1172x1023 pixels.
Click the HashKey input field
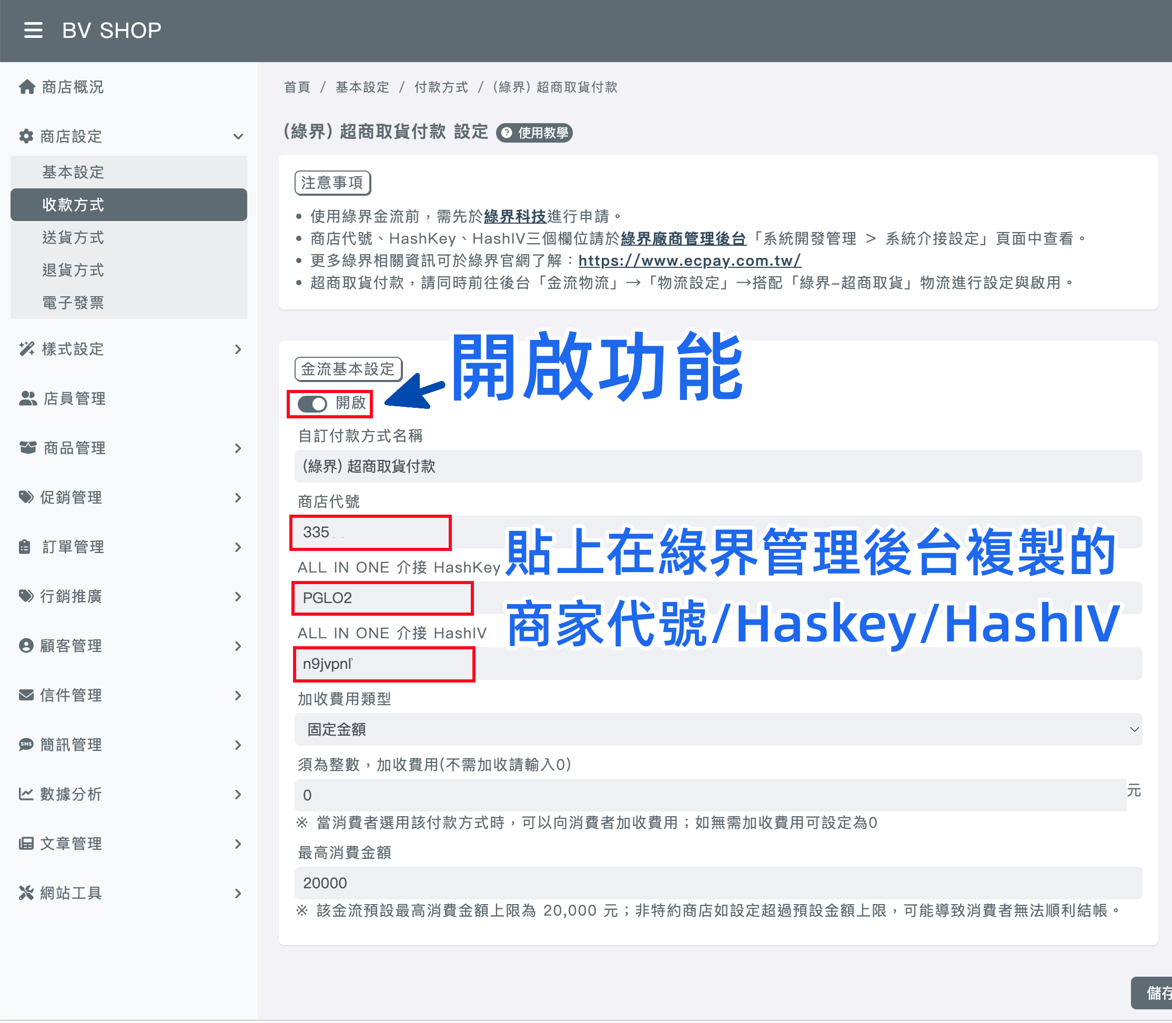click(718, 598)
